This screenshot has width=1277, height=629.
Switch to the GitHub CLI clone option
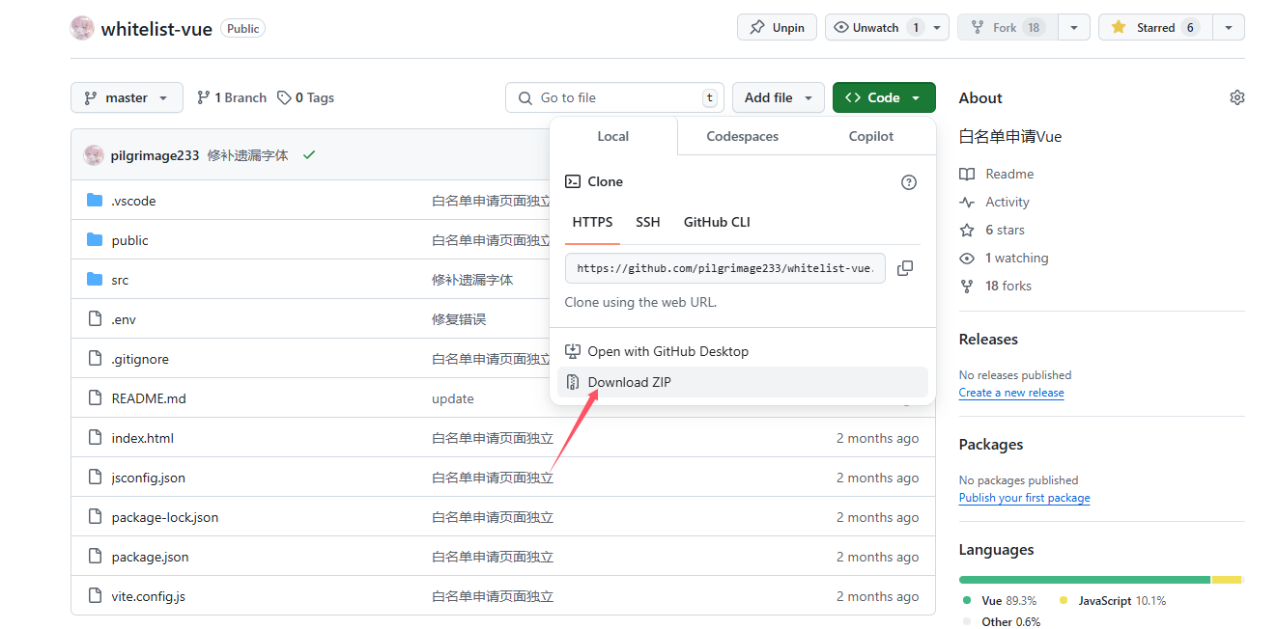[x=717, y=222]
